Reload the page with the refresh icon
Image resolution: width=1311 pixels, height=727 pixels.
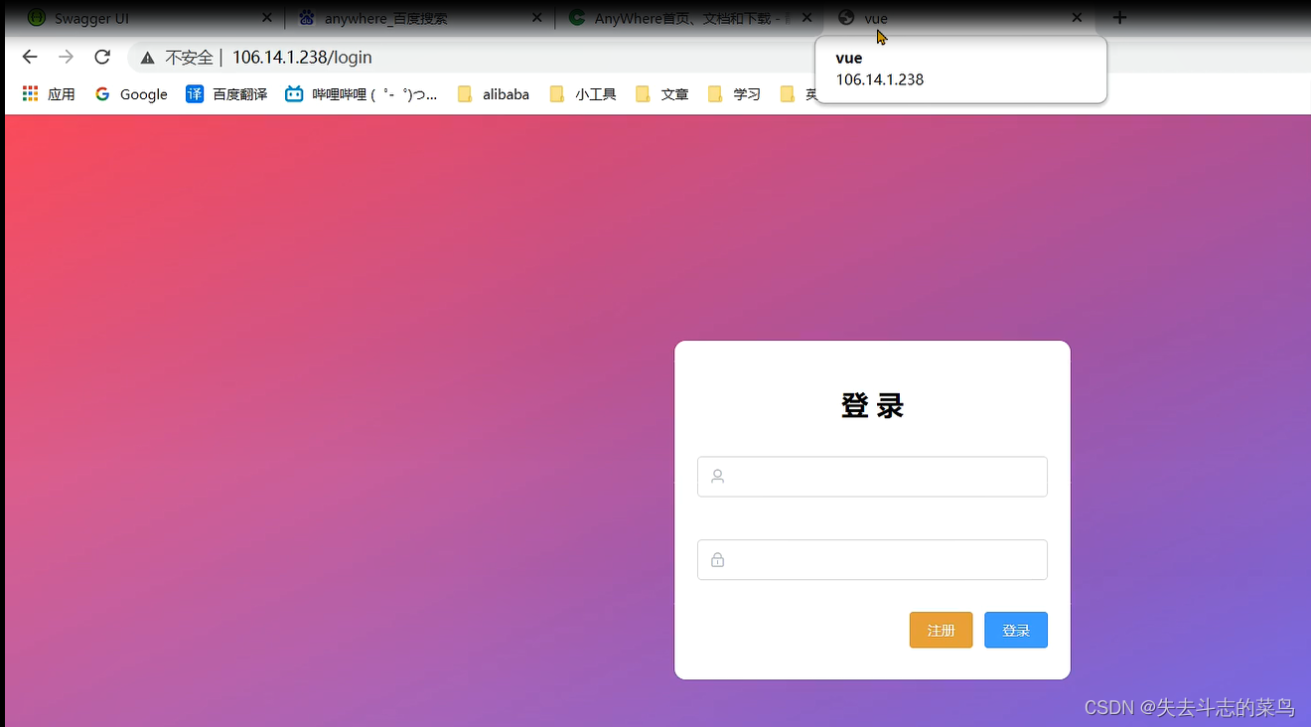coord(102,57)
